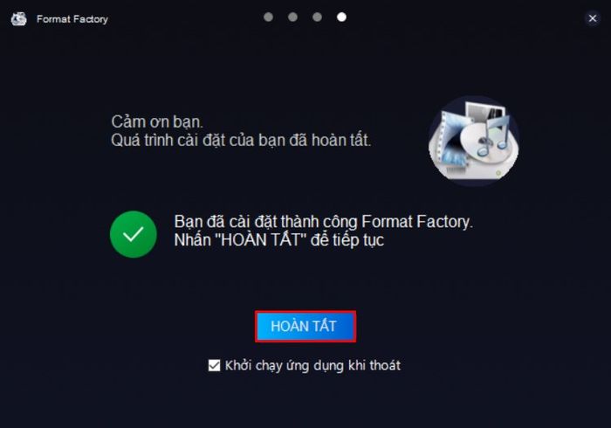Image resolution: width=611 pixels, height=428 pixels.
Task: Click the 'Nhấn "HOÀN TẤT" để tiếp tục' text
Action: click(279, 239)
